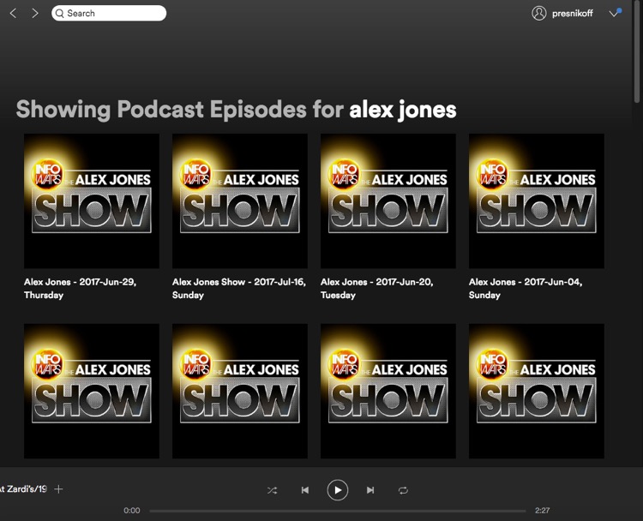Image resolution: width=643 pixels, height=521 pixels.
Task: Open the title 'Alex Jones - 2017-Jun-04, Sunday'
Action: [x=526, y=288]
